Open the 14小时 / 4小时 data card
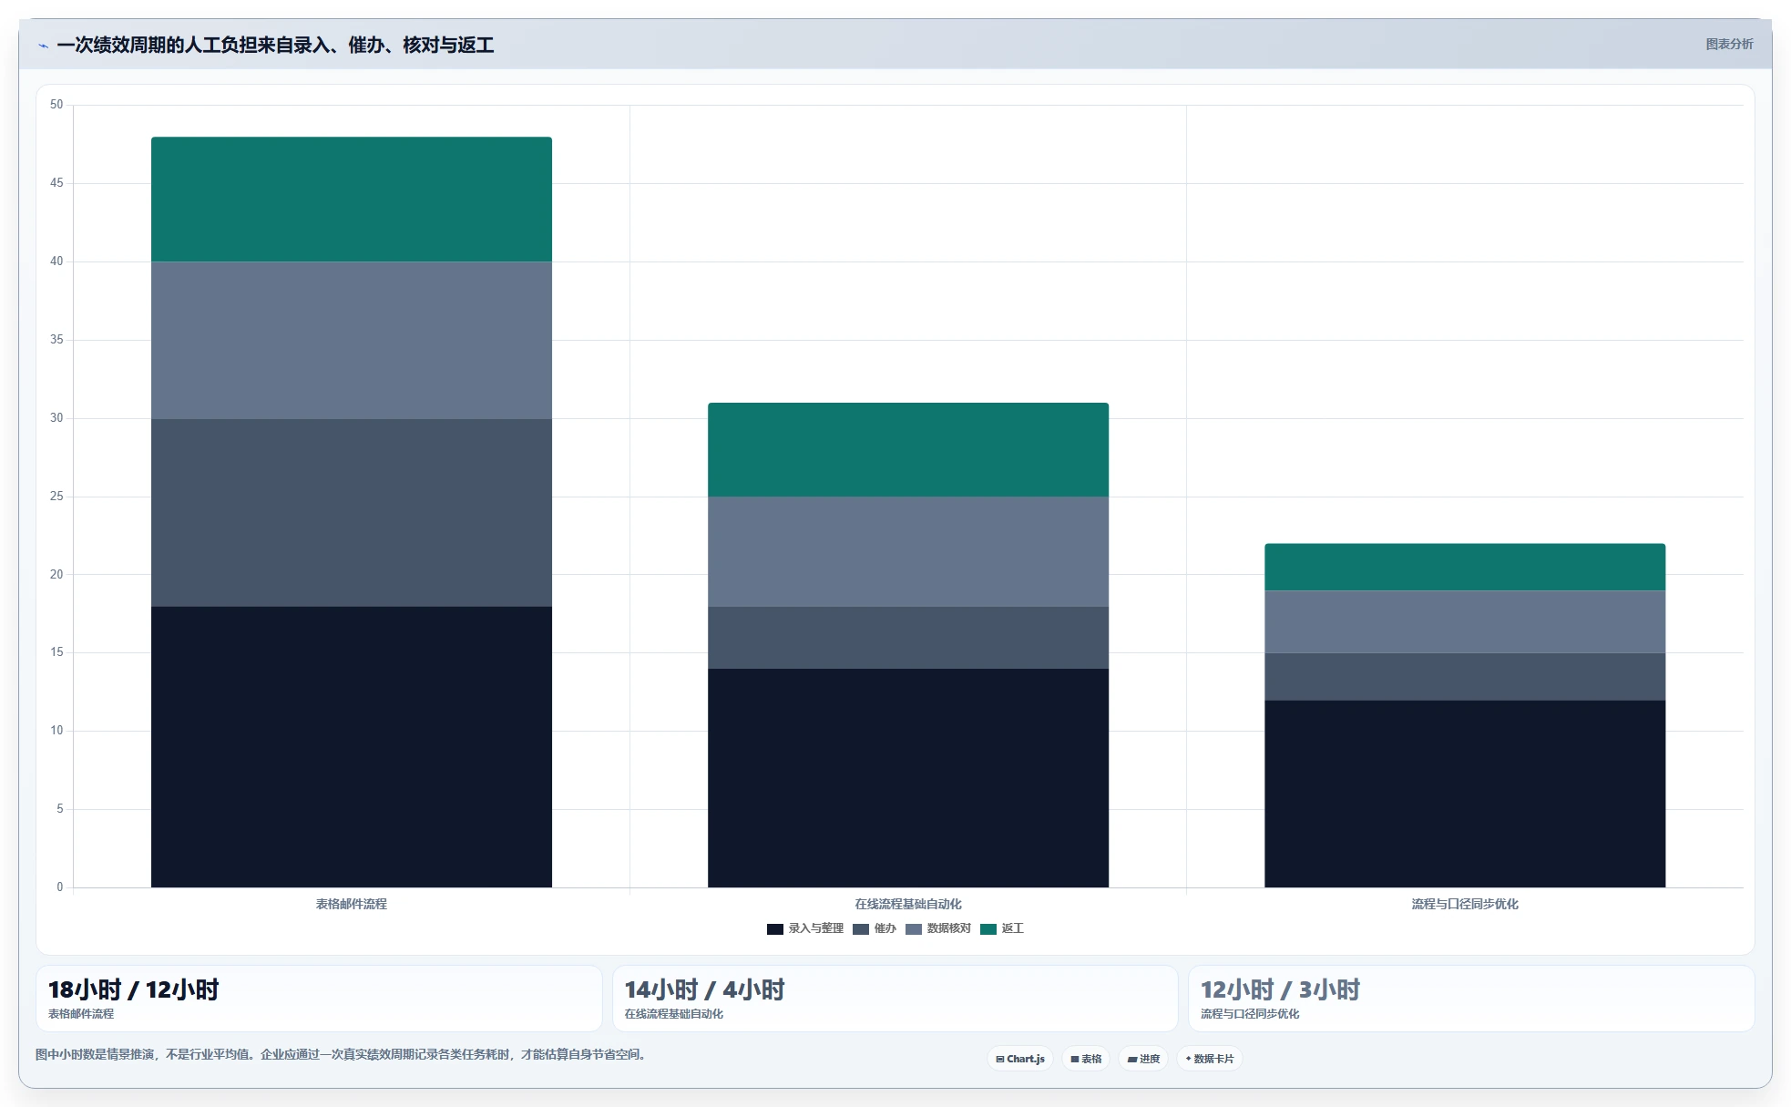Image resolution: width=1791 pixels, height=1107 pixels. (x=895, y=999)
